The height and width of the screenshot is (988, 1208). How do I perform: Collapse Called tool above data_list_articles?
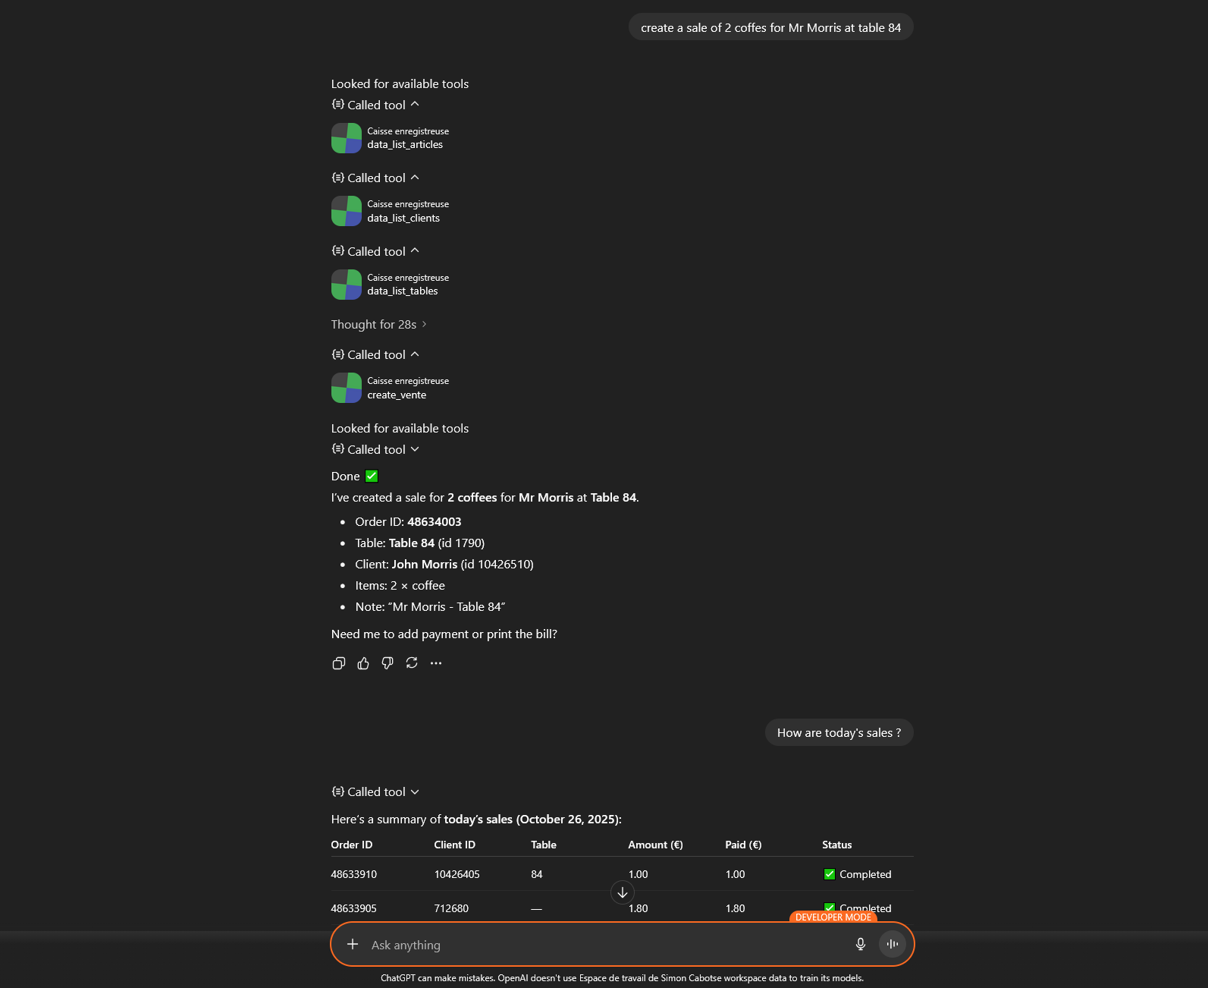pyautogui.click(x=376, y=105)
